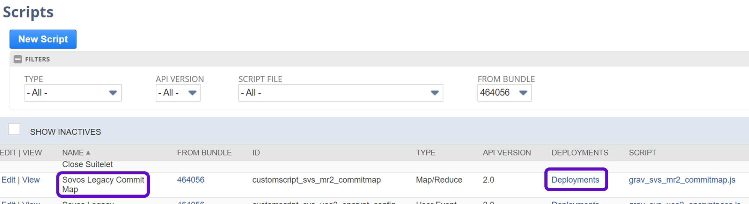Edit the Sovos Legacy Commit Map script
This screenshot has height=204, width=749.
pyautogui.click(x=8, y=180)
